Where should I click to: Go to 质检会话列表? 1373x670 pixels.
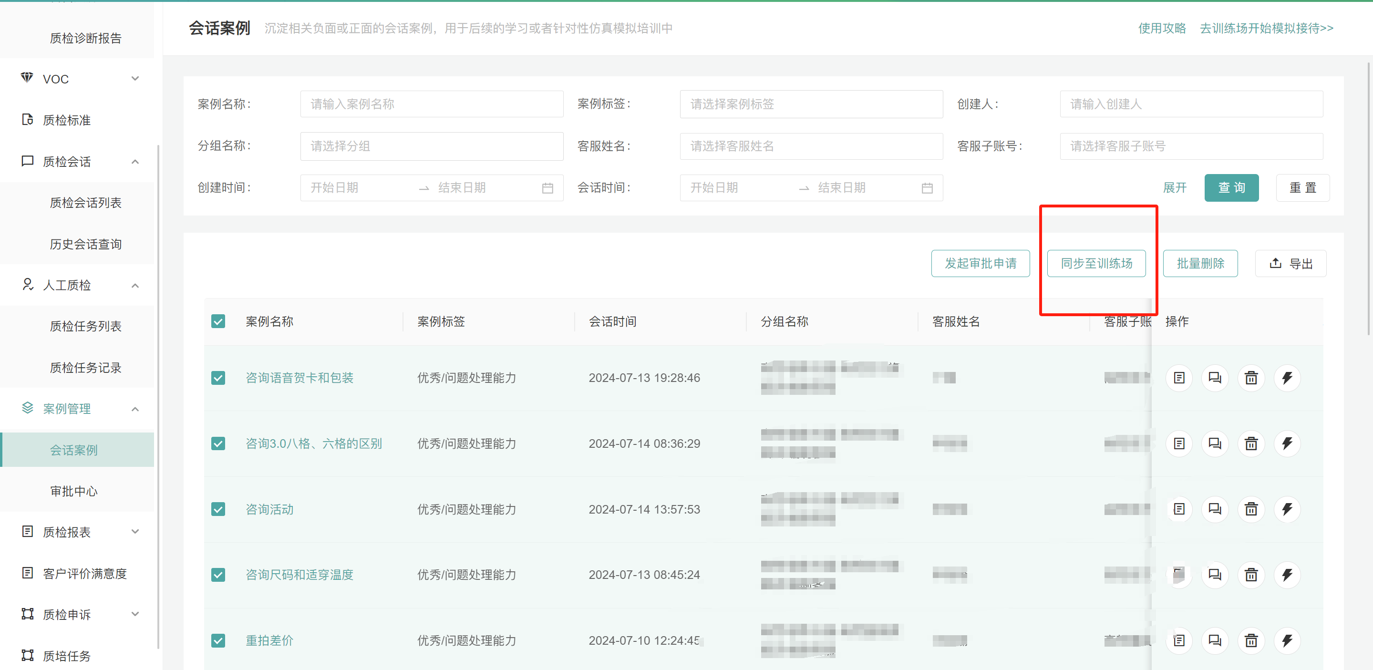point(85,203)
